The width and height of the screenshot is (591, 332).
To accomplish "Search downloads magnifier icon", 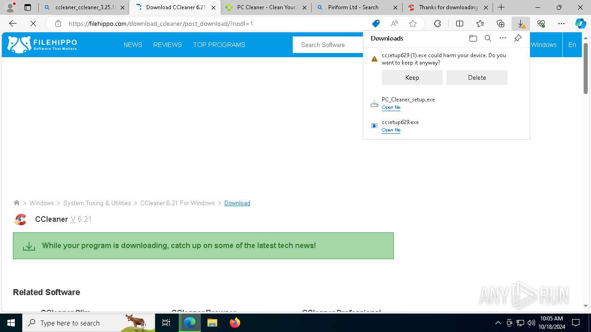I will pyautogui.click(x=488, y=38).
